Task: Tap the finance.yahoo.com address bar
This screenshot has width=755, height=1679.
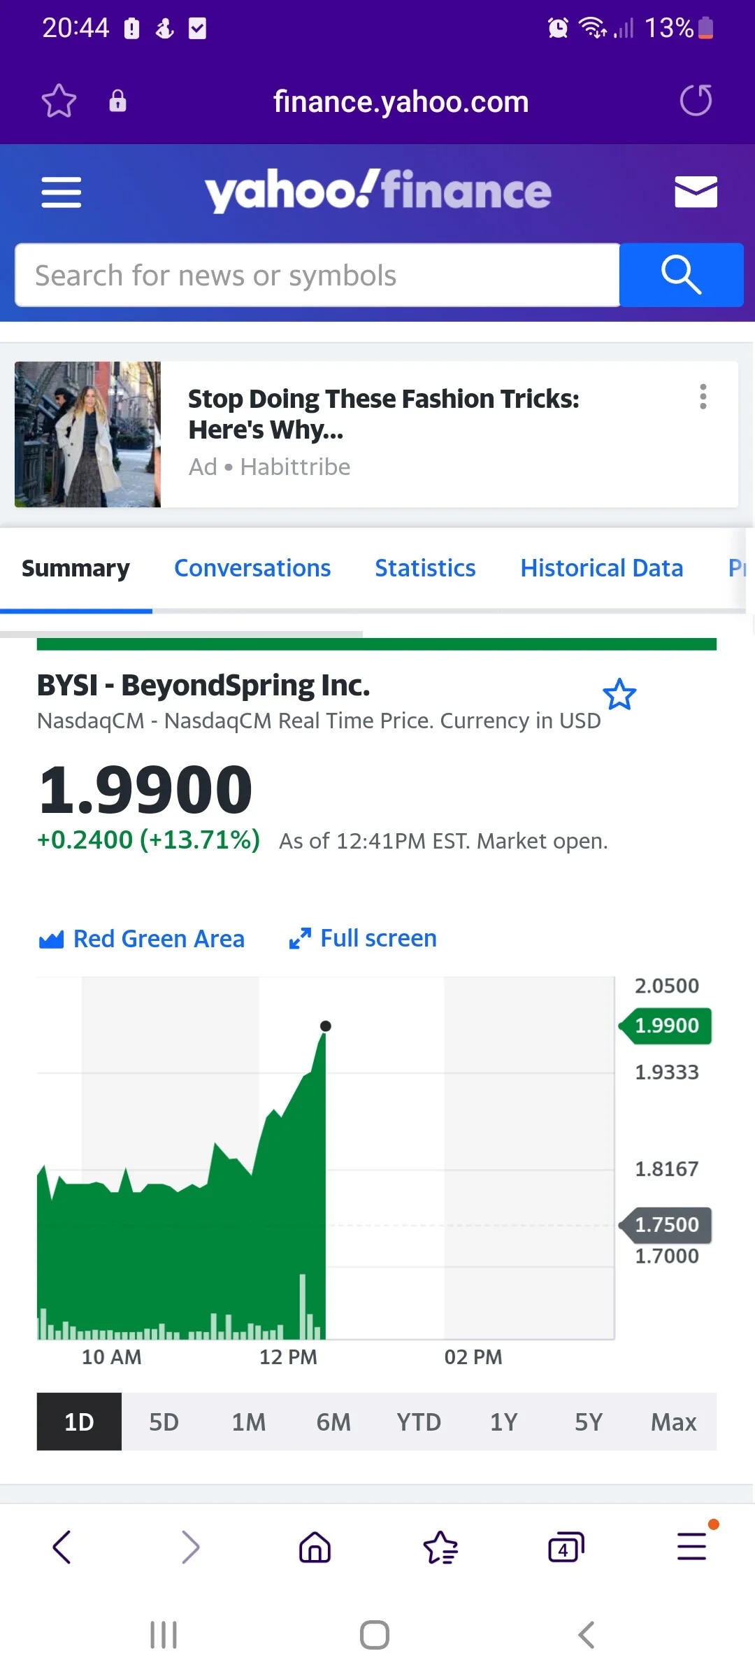Action: pos(401,101)
